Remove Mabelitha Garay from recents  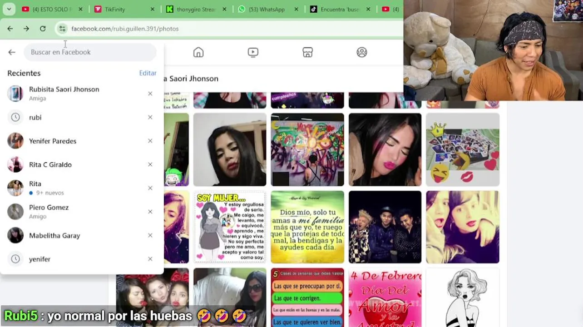pyautogui.click(x=150, y=235)
